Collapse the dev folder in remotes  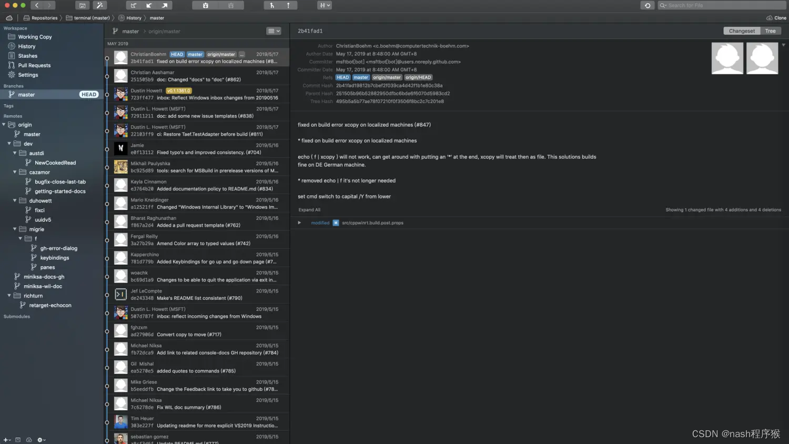[9, 144]
